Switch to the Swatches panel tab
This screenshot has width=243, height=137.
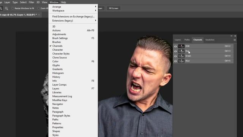210,40
